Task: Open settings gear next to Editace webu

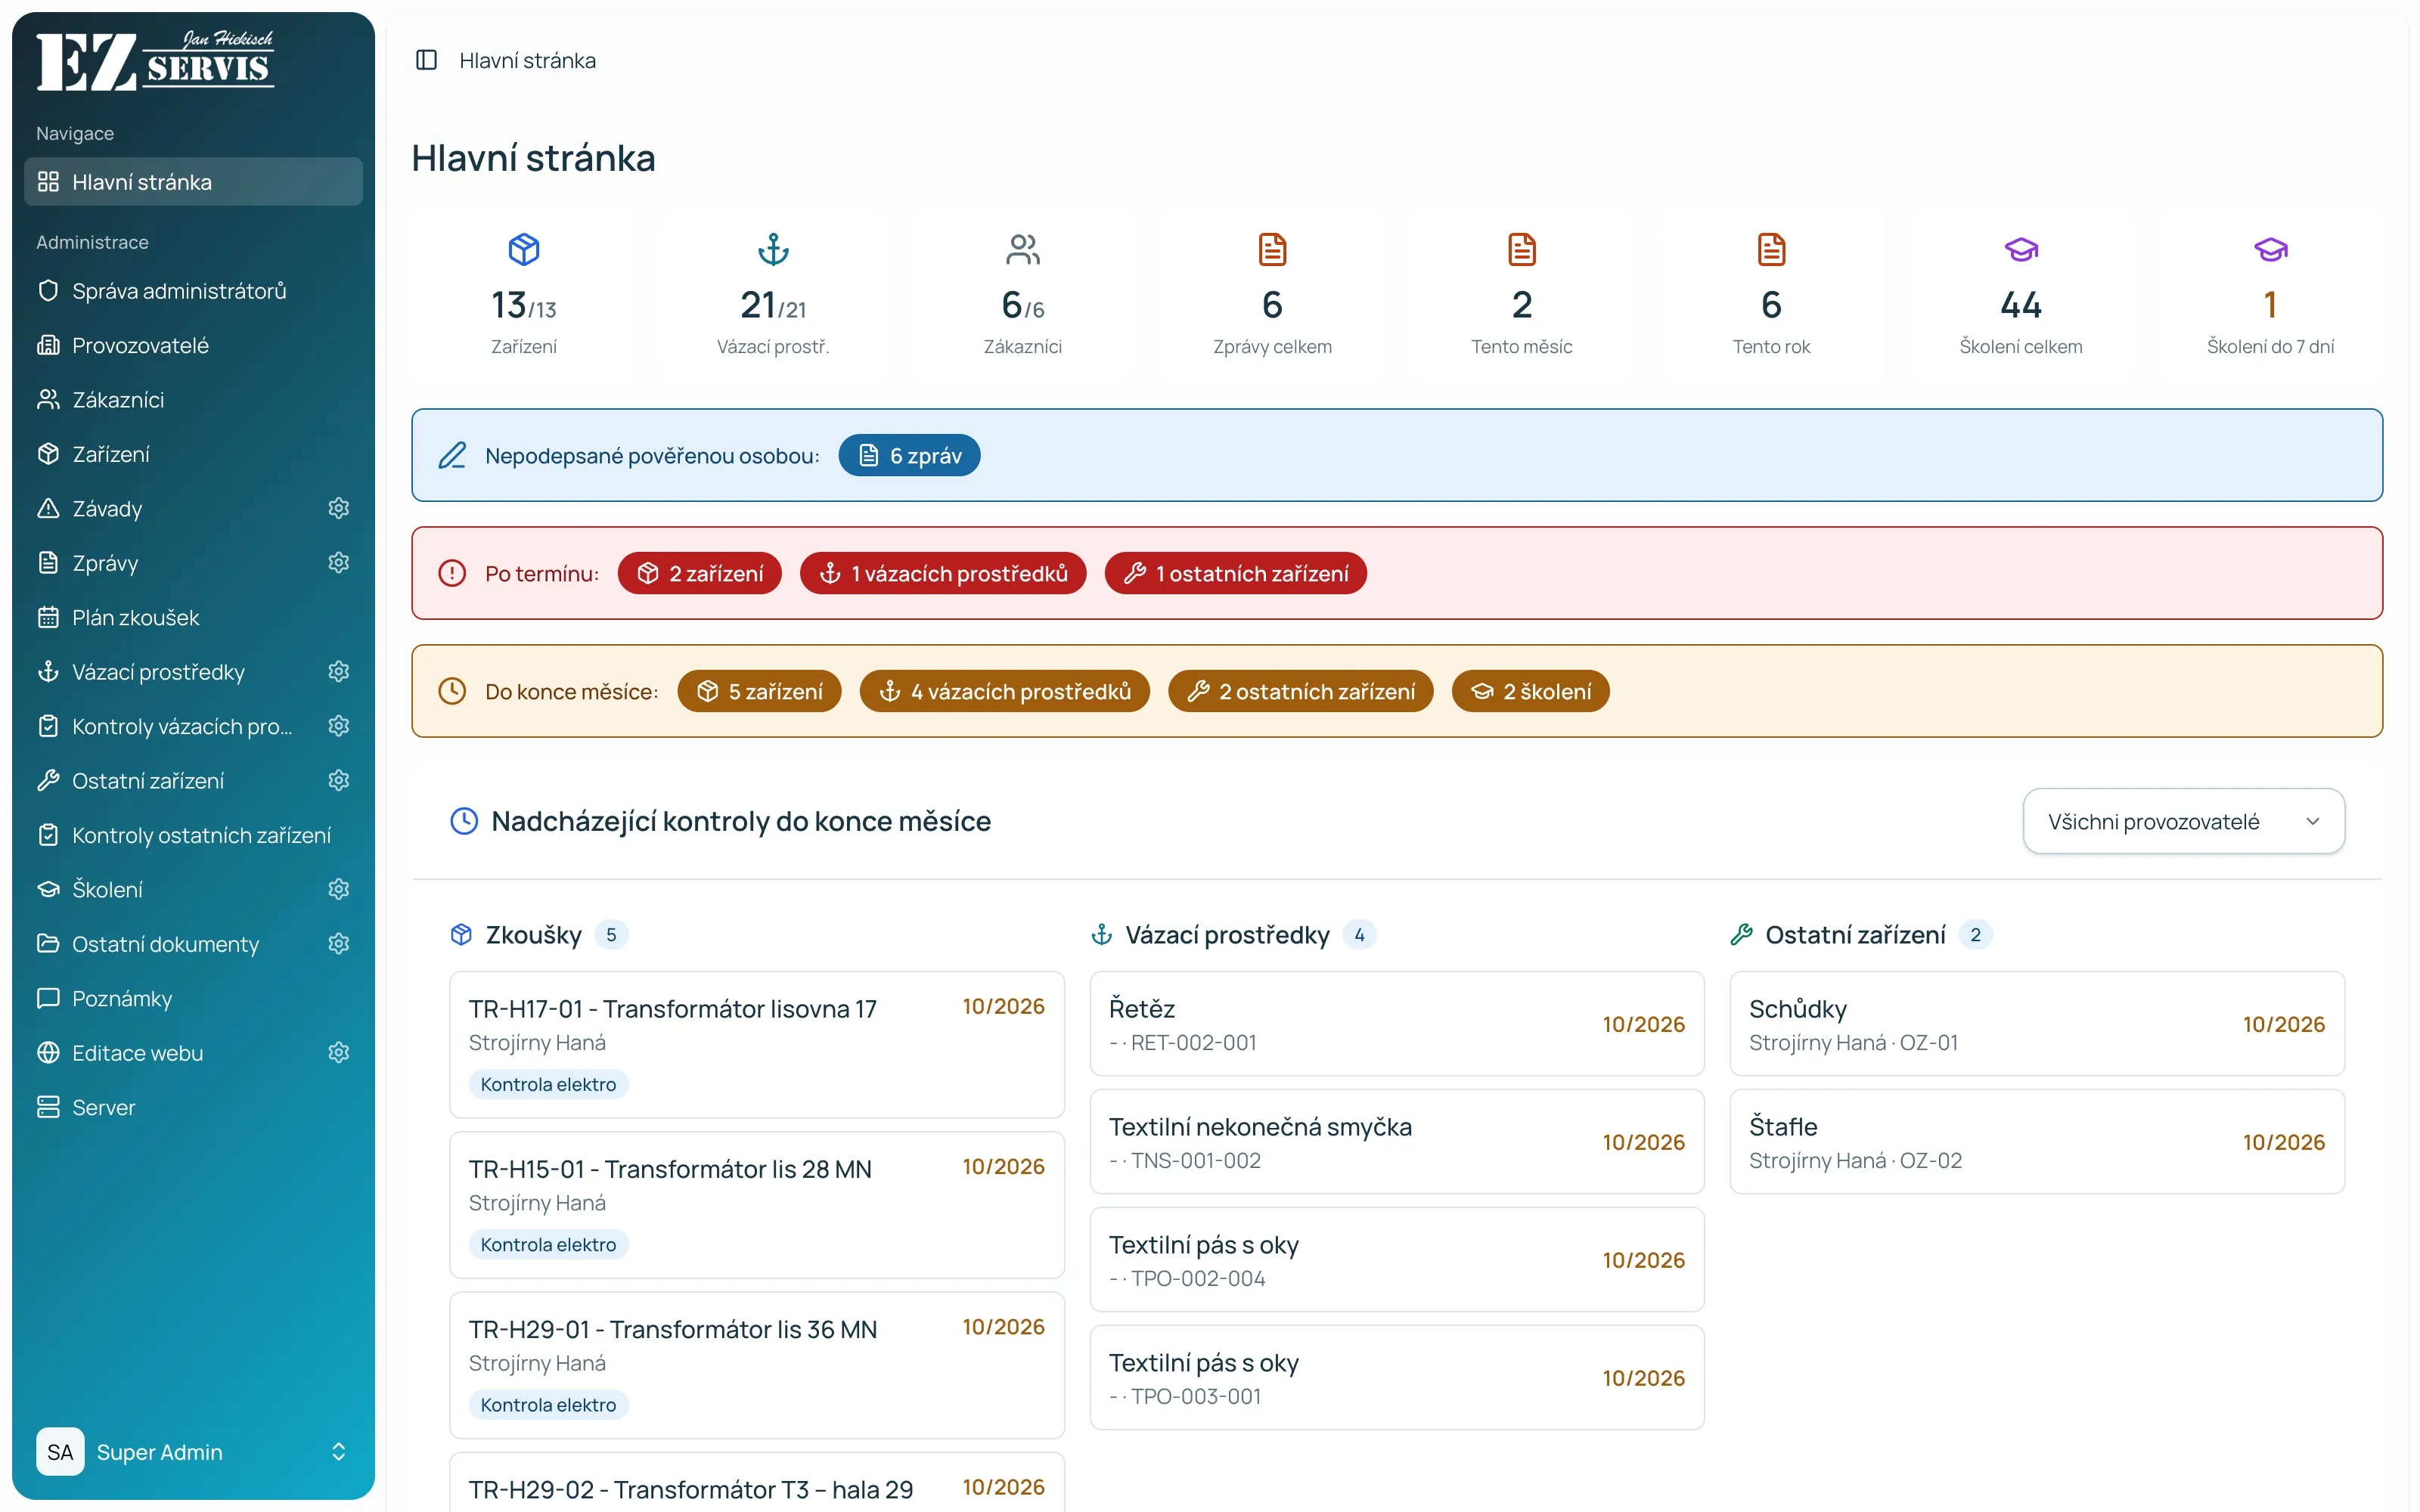Action: [x=339, y=1053]
